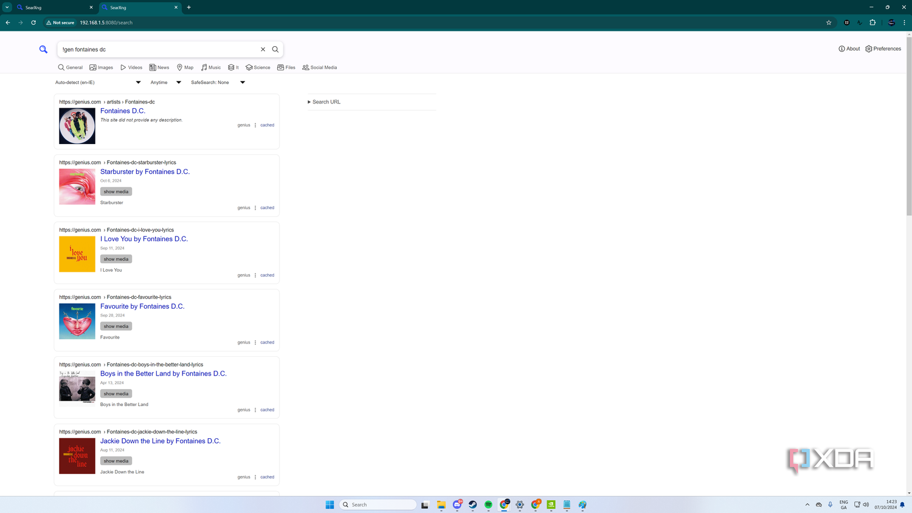Click show media under Boys in the Better Land
Screen dimensions: 912x513
116,394
